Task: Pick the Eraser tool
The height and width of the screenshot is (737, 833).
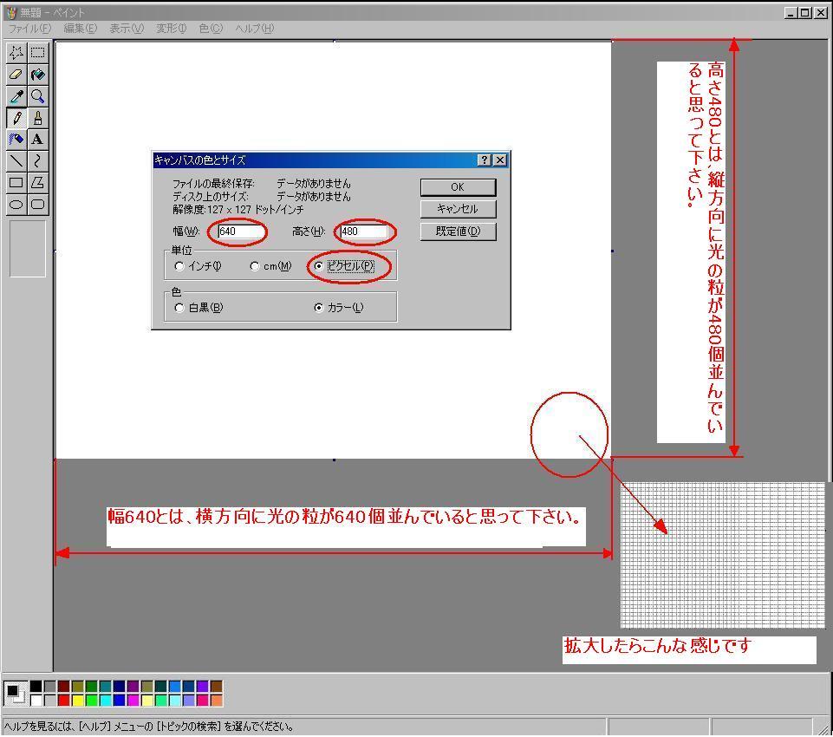Action: point(16,75)
